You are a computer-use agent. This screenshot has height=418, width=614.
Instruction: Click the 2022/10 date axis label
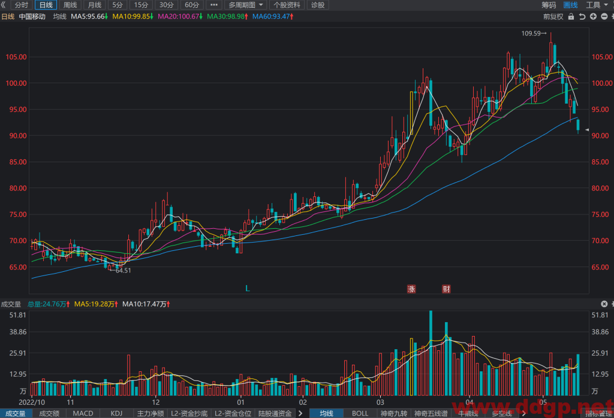pos(32,402)
